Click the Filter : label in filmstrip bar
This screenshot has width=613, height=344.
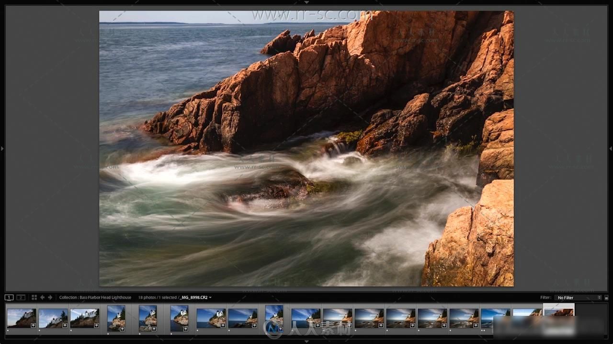tap(545, 297)
